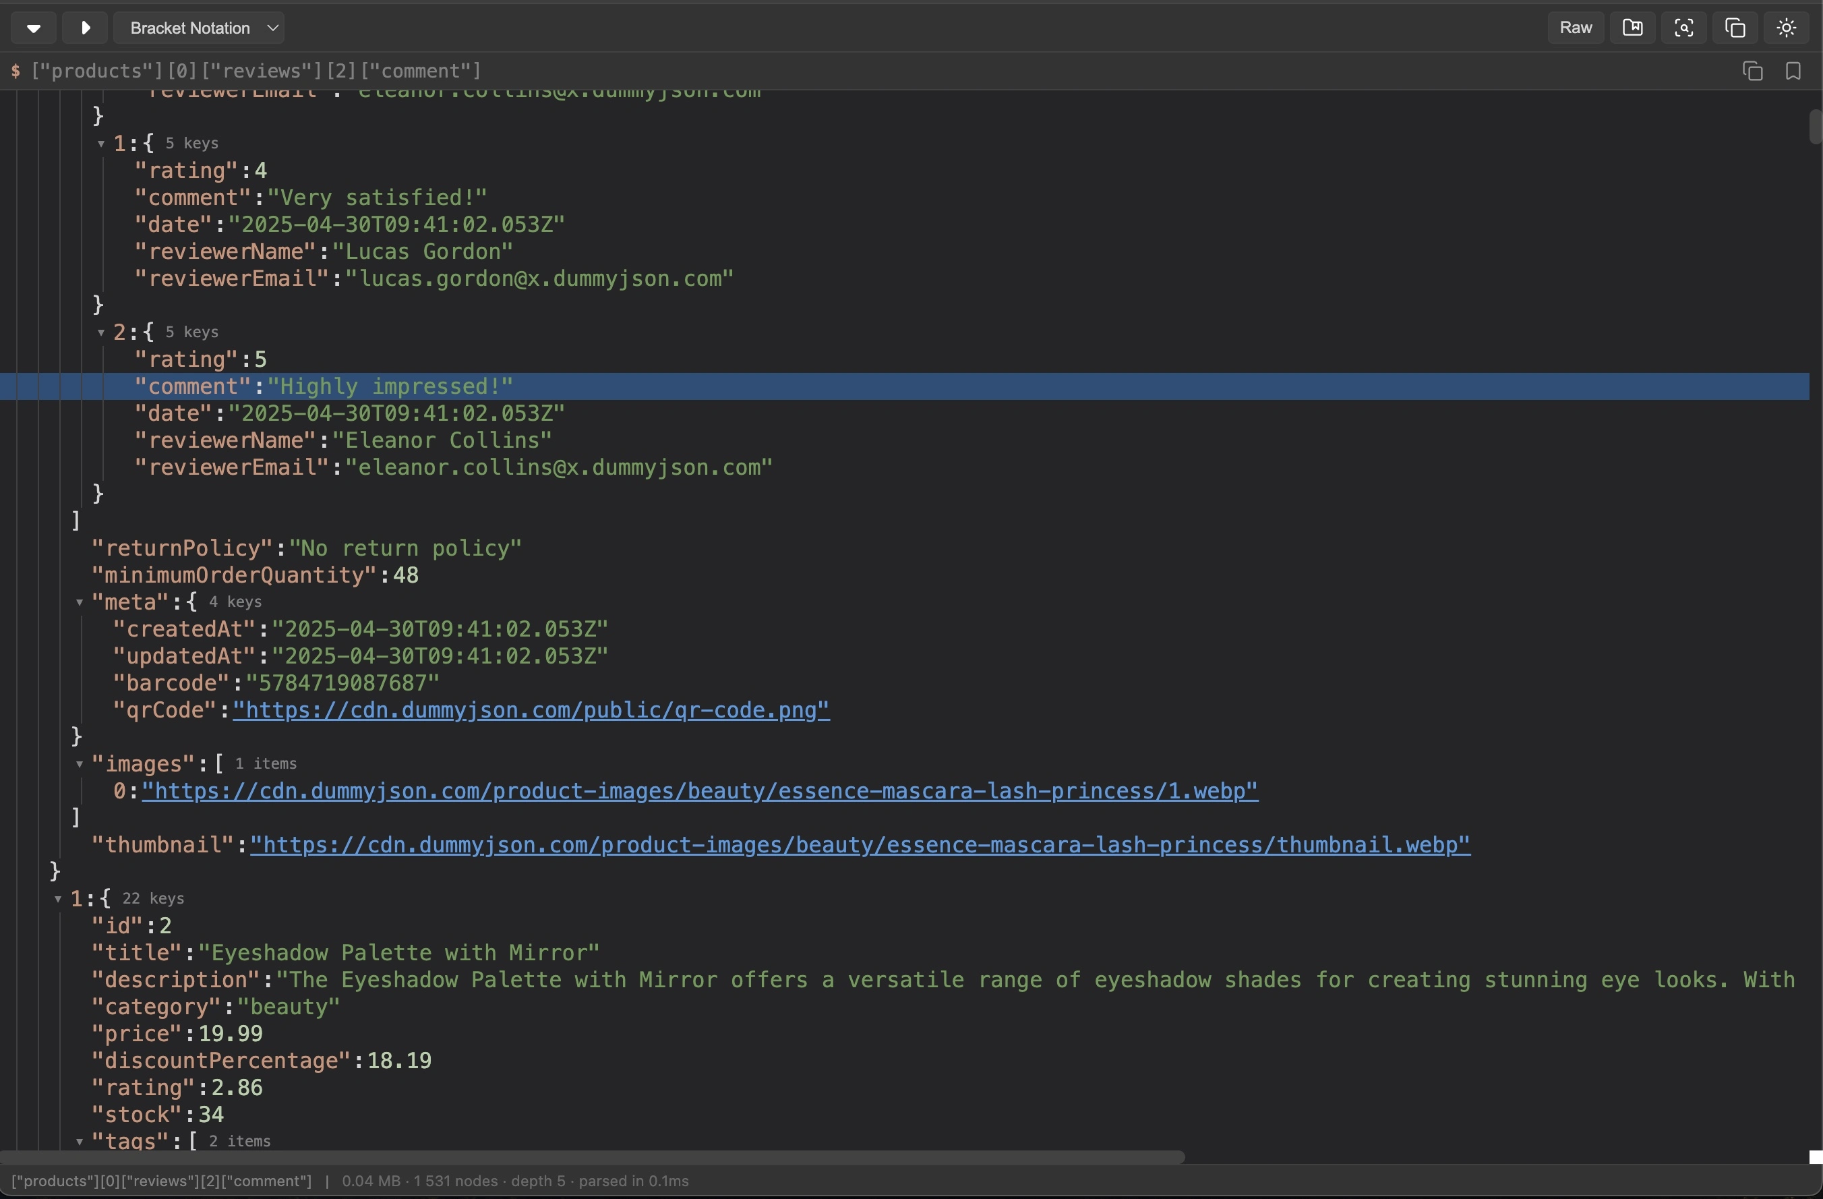Click the horizontal scrollbar thumb
Viewport: 1823px width, 1199px height.
click(592, 1157)
